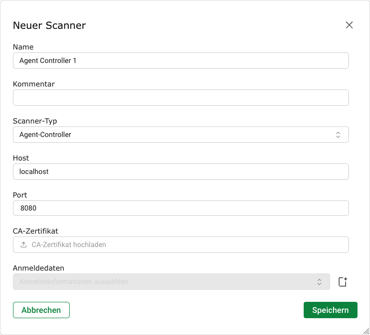Click the Host label text

(x=21, y=158)
